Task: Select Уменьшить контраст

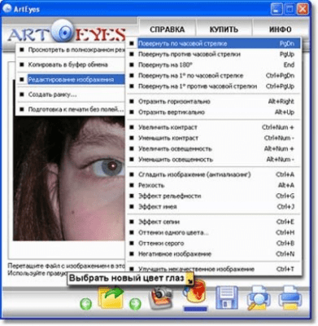Action: pyautogui.click(x=214, y=138)
